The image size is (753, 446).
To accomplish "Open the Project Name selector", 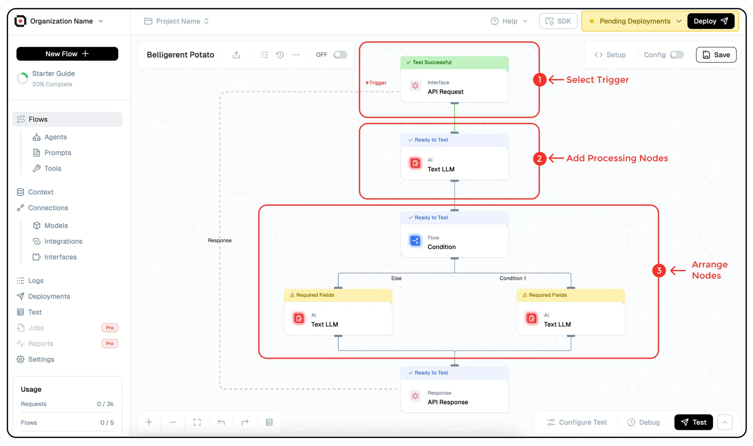I will [x=177, y=21].
